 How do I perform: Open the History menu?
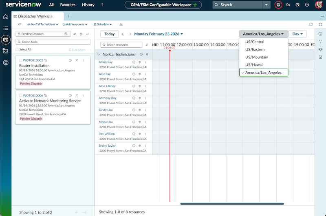(x=88, y=5)
